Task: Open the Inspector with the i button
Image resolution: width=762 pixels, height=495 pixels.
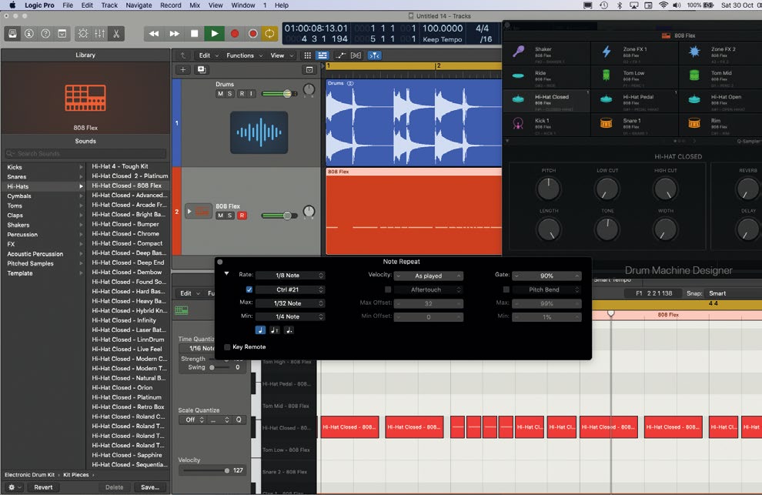Action: pyautogui.click(x=29, y=34)
